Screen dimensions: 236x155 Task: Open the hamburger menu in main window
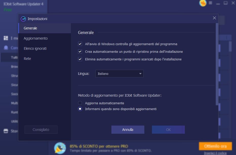pos(210,3)
